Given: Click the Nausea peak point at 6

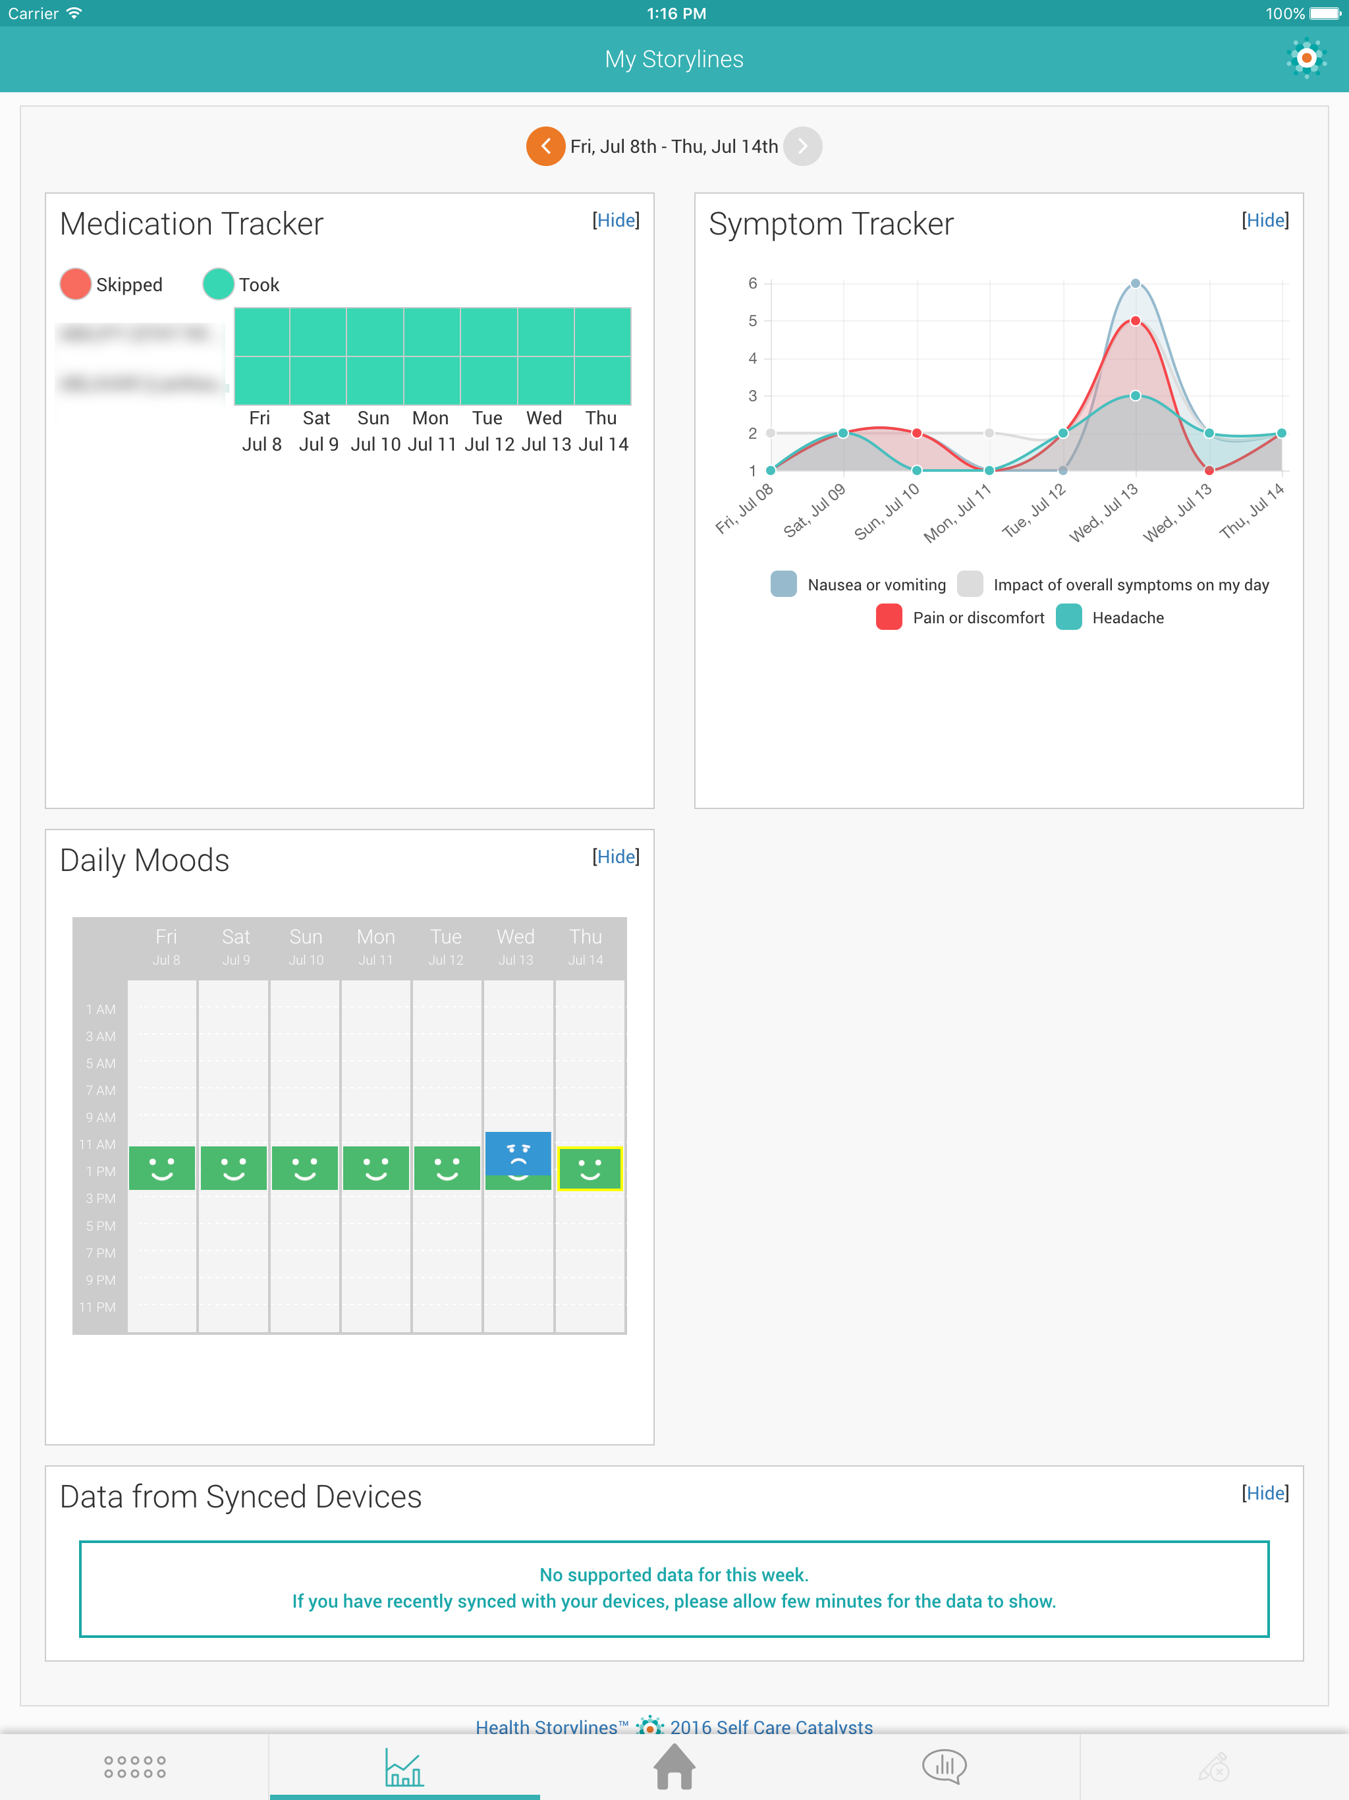Looking at the screenshot, I should (1136, 283).
